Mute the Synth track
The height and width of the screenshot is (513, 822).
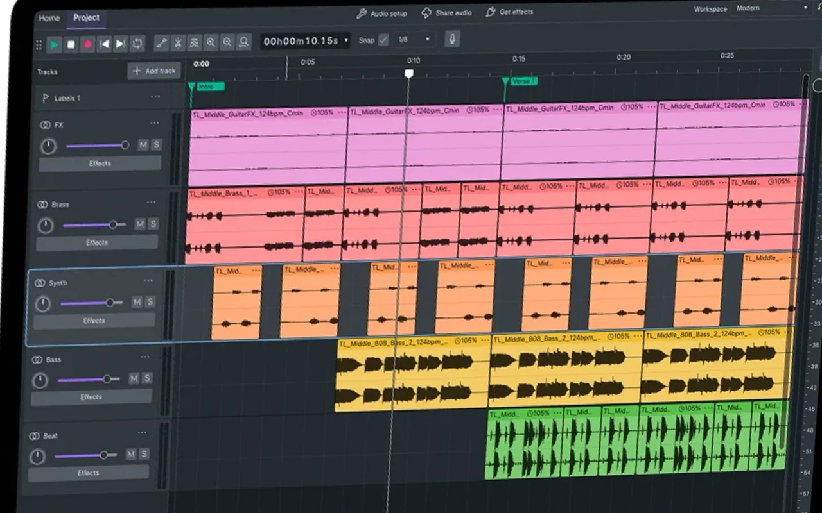coord(137,302)
